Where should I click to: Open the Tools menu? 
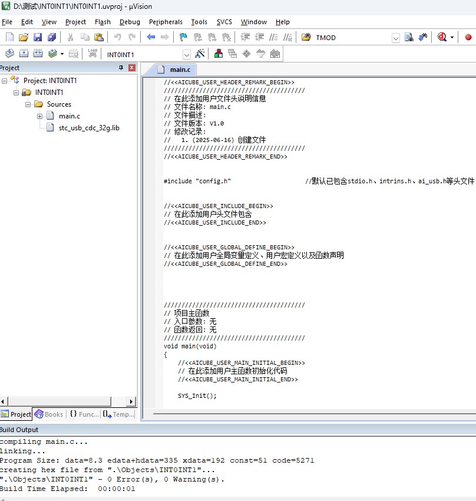click(x=199, y=22)
